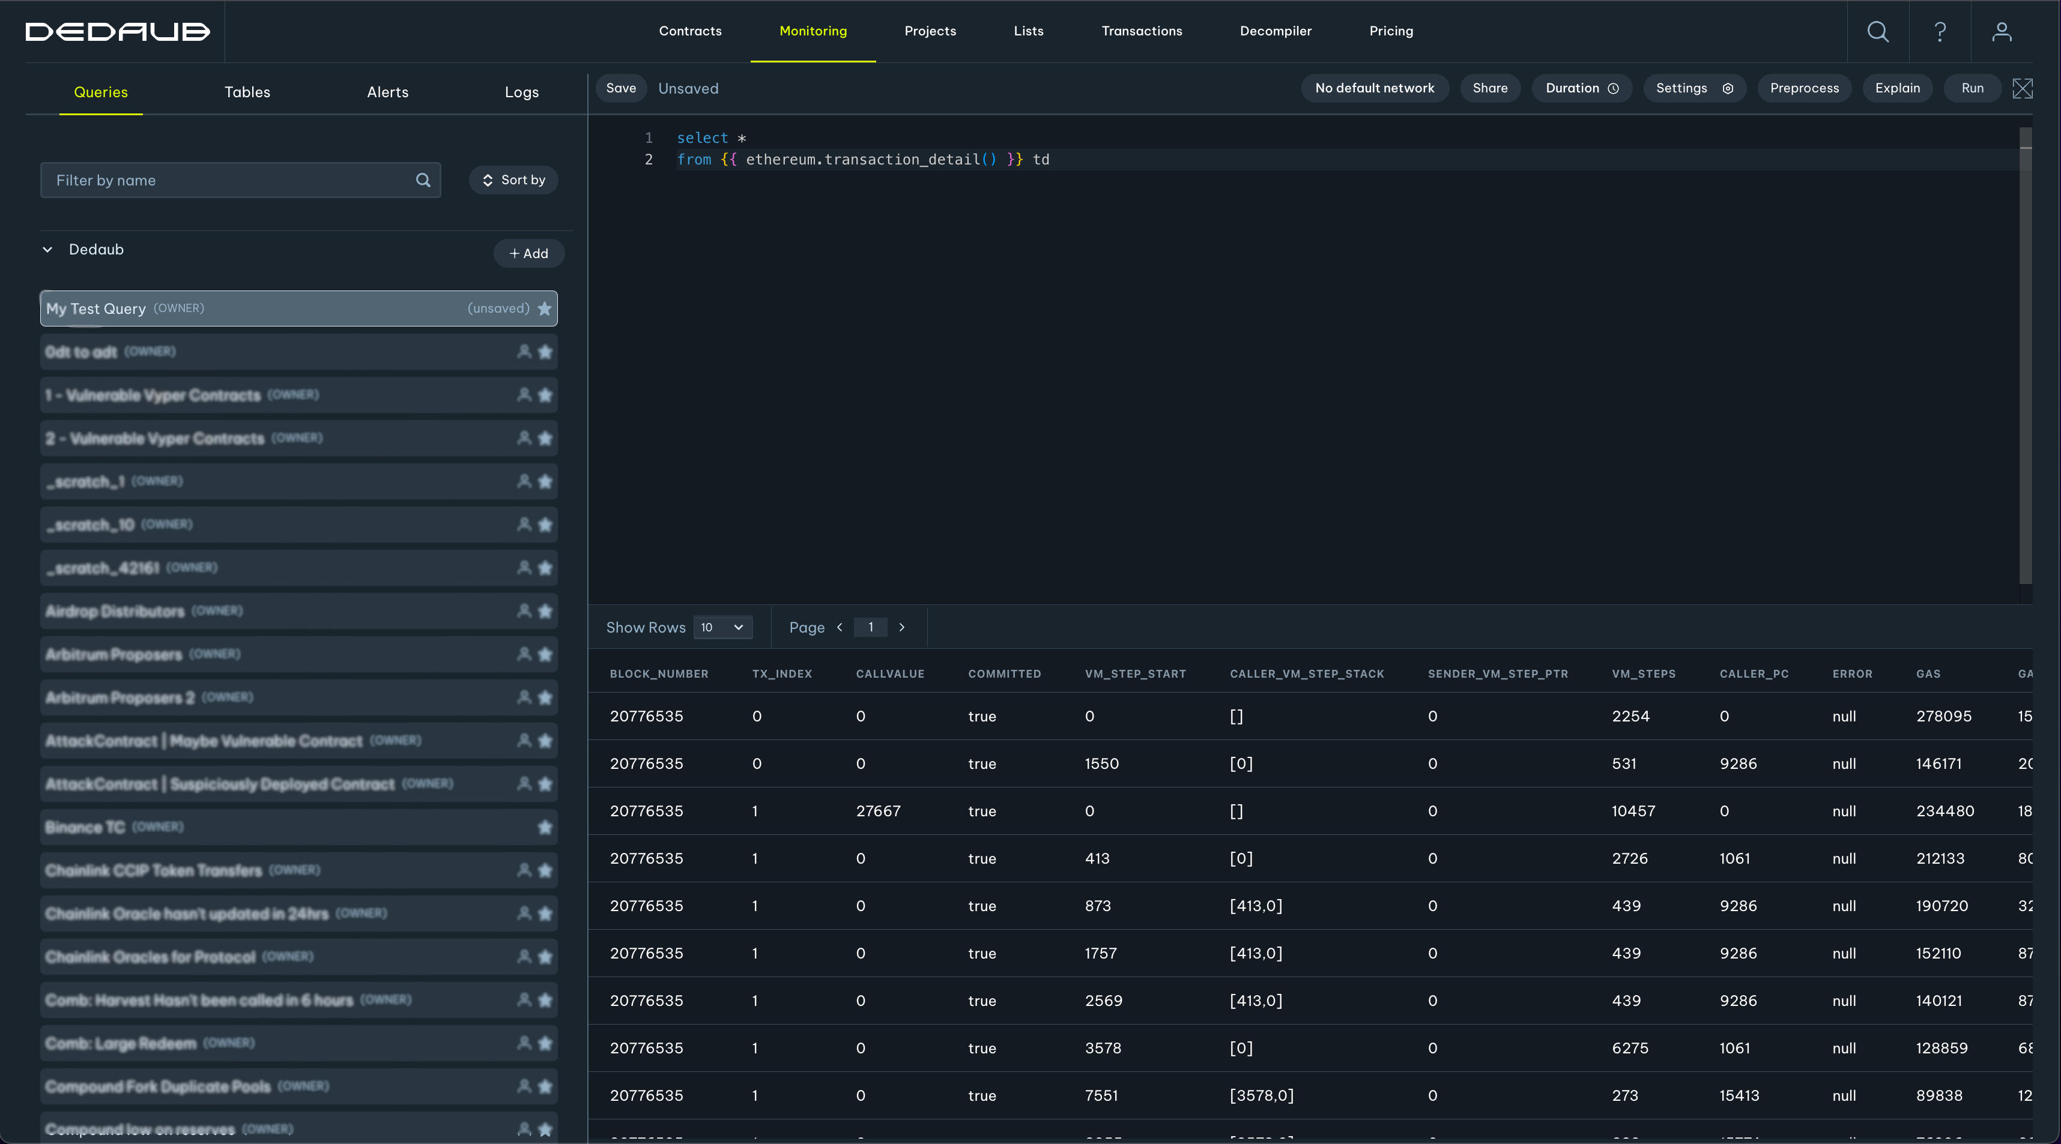This screenshot has height=1144, width=2061.
Task: Click the Explain button
Action: 1897,88
